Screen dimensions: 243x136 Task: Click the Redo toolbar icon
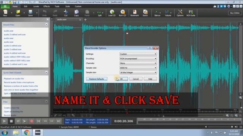[55, 13]
